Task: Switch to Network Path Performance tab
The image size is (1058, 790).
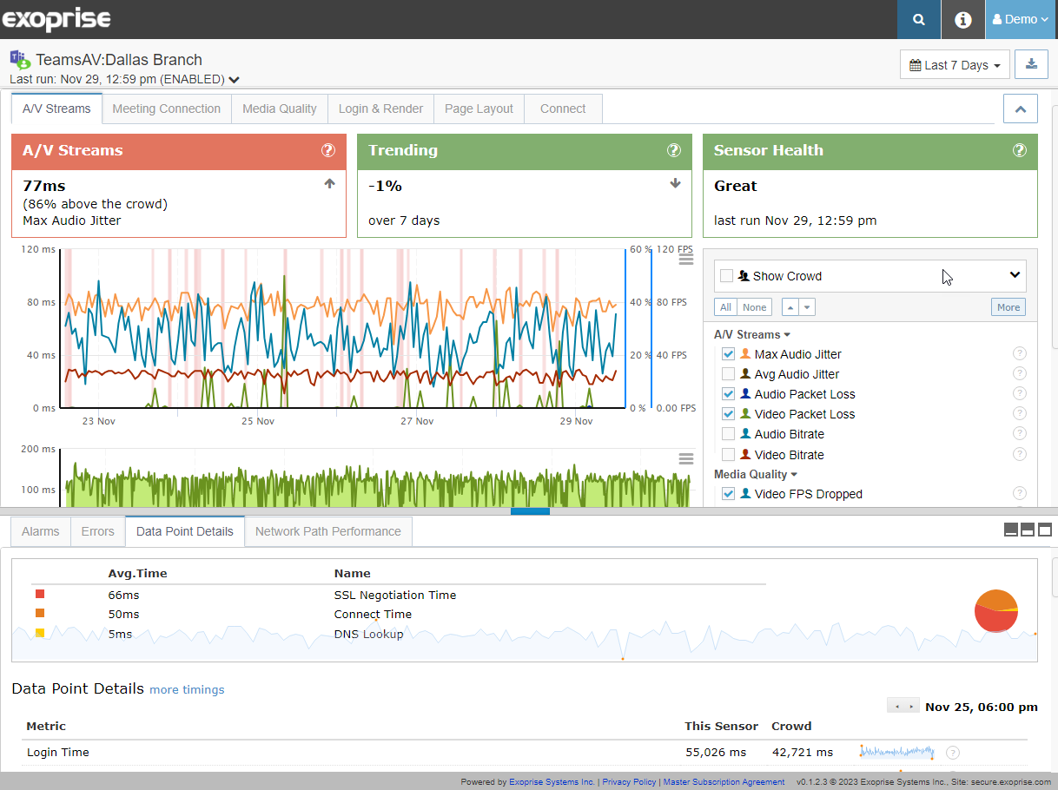Action: [328, 531]
